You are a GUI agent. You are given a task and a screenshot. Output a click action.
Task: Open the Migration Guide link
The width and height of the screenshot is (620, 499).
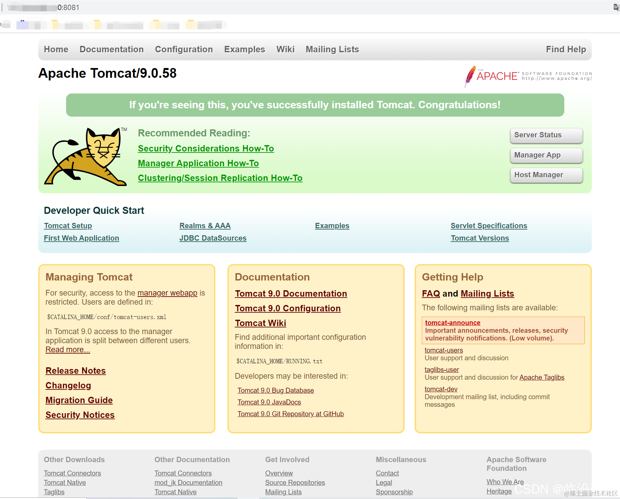[x=79, y=400]
